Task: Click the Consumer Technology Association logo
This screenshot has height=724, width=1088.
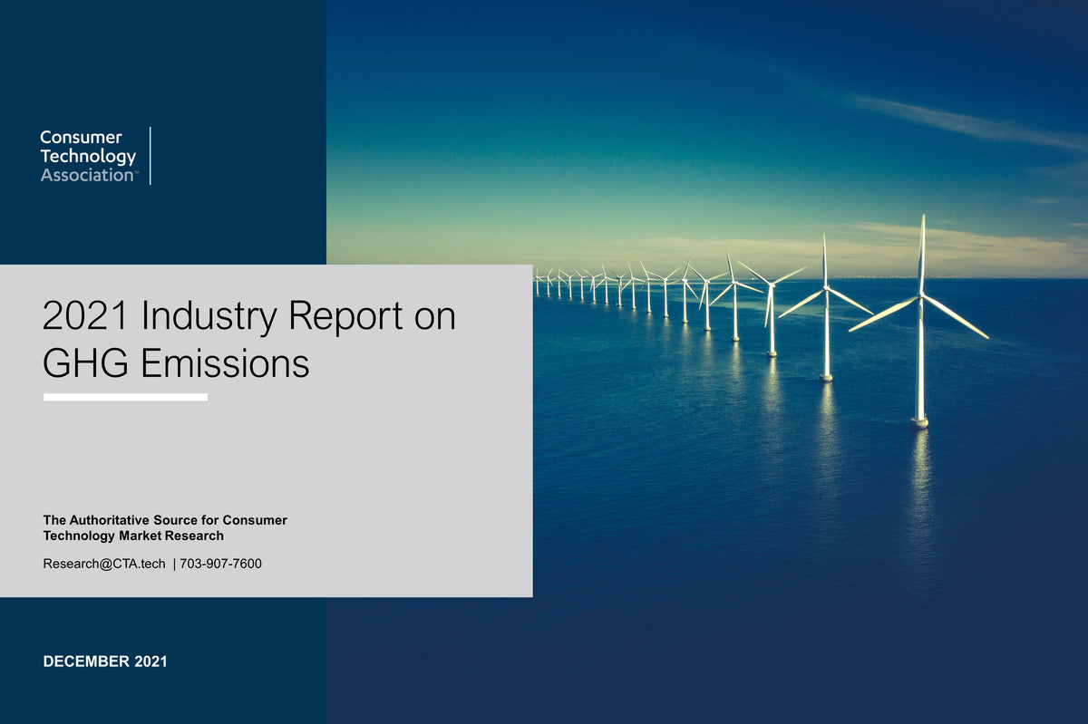Action: 86,156
